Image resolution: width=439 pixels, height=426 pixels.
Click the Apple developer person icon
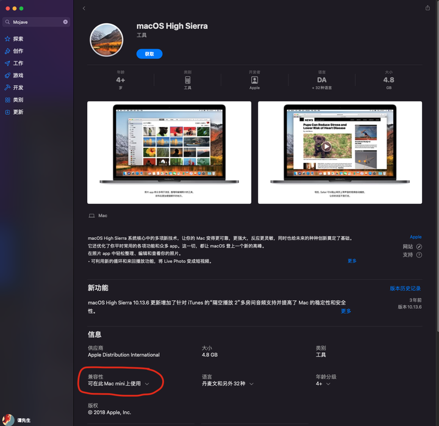pos(254,80)
